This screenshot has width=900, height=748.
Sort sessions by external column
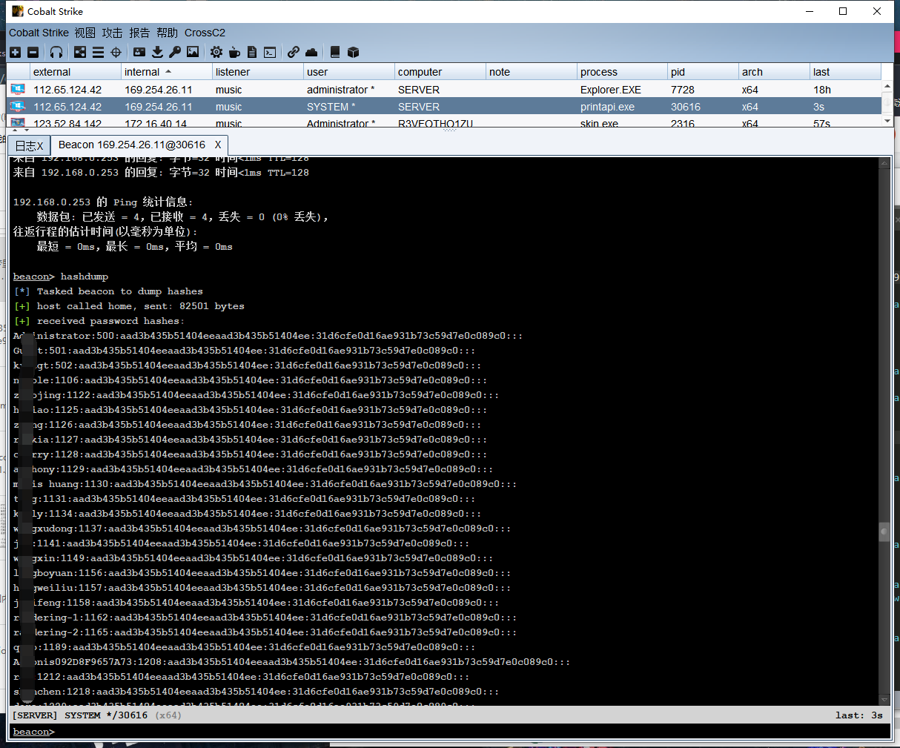point(76,72)
